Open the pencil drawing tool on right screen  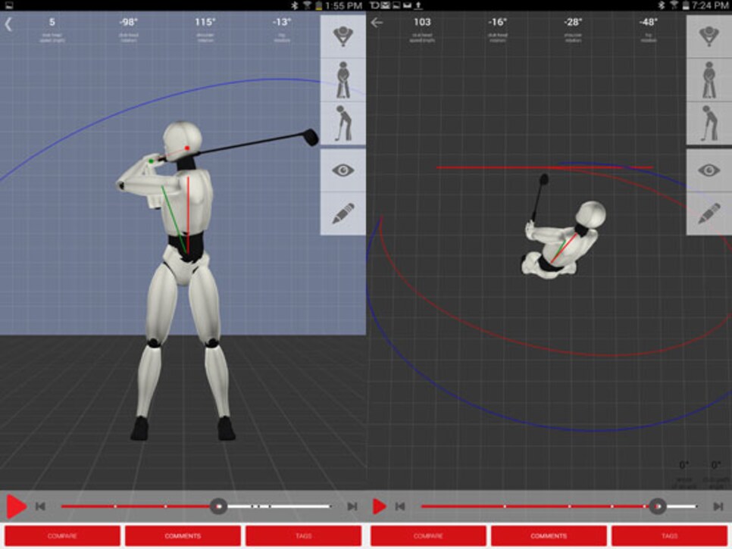point(709,213)
